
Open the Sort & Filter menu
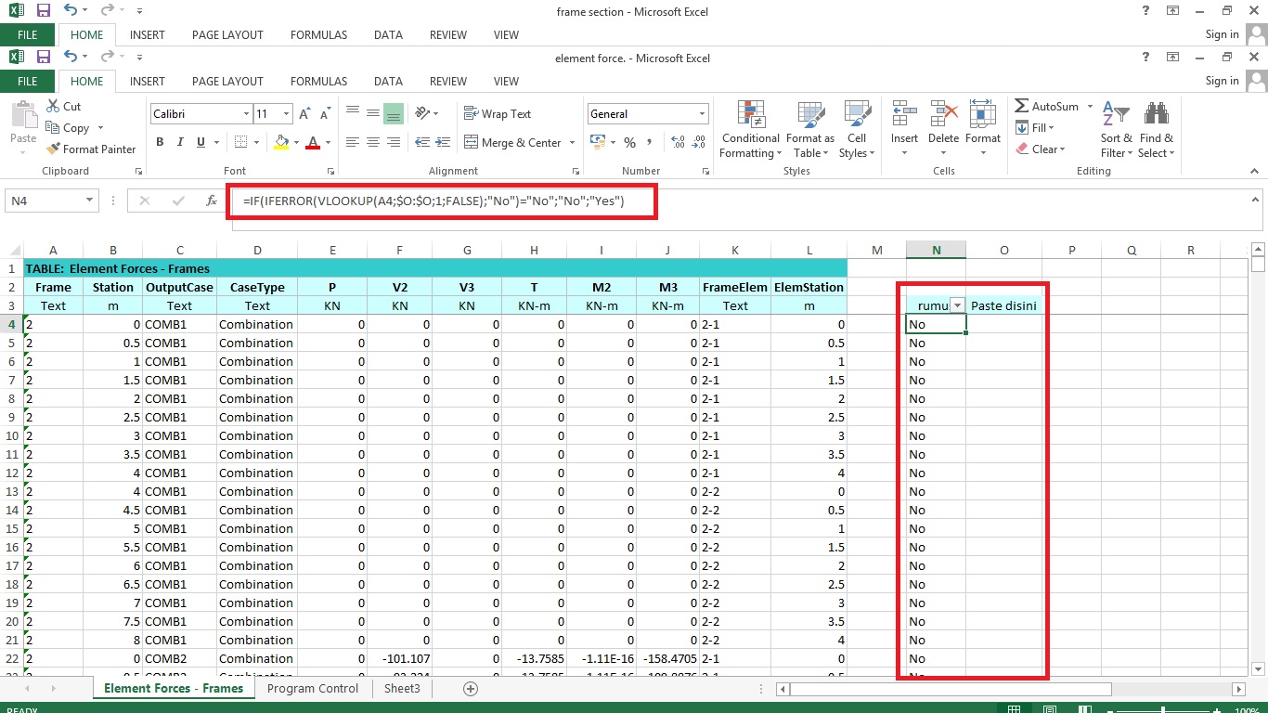(1116, 129)
